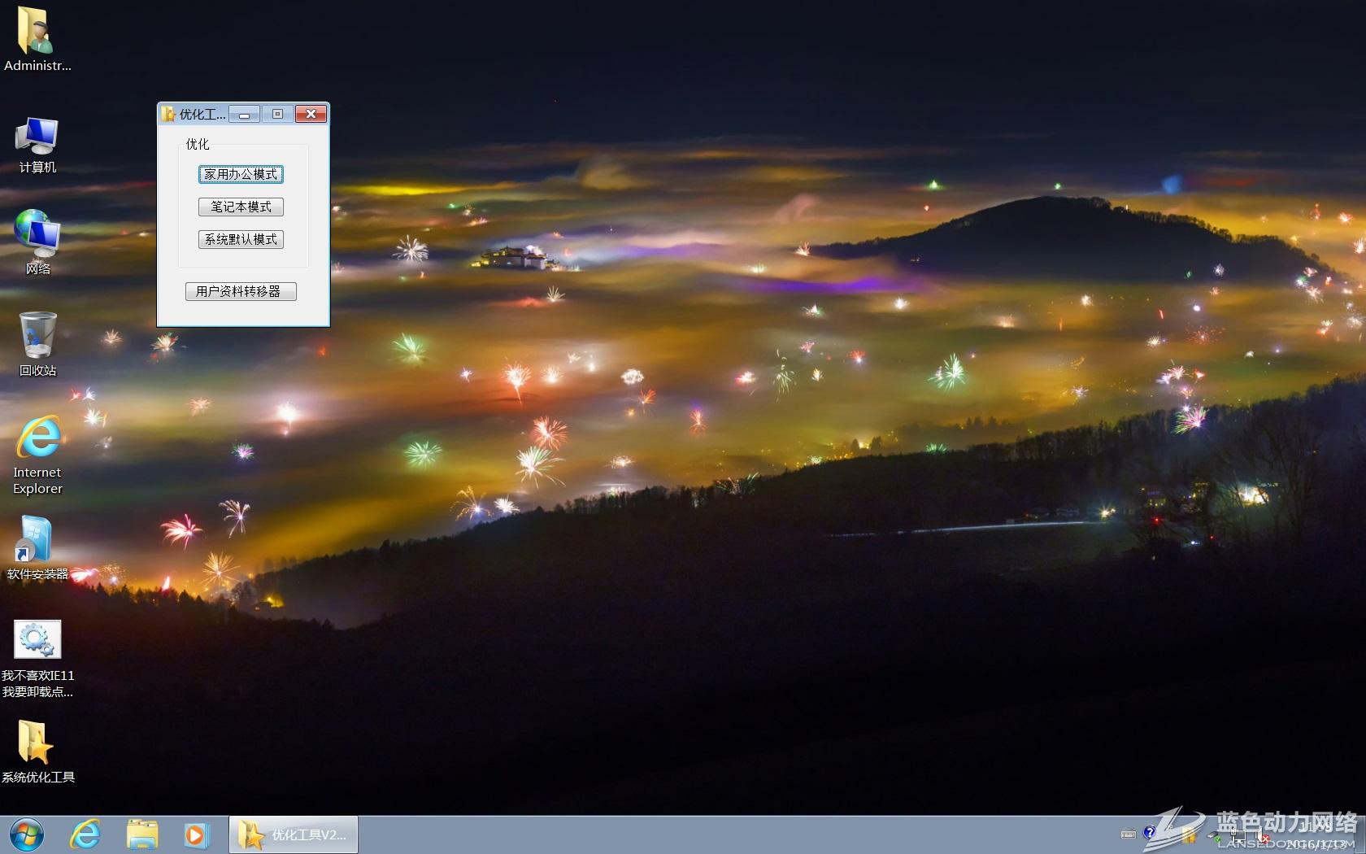Image resolution: width=1366 pixels, height=854 pixels.
Task: Click the blue help question-mark tray icon
Action: point(1149,834)
